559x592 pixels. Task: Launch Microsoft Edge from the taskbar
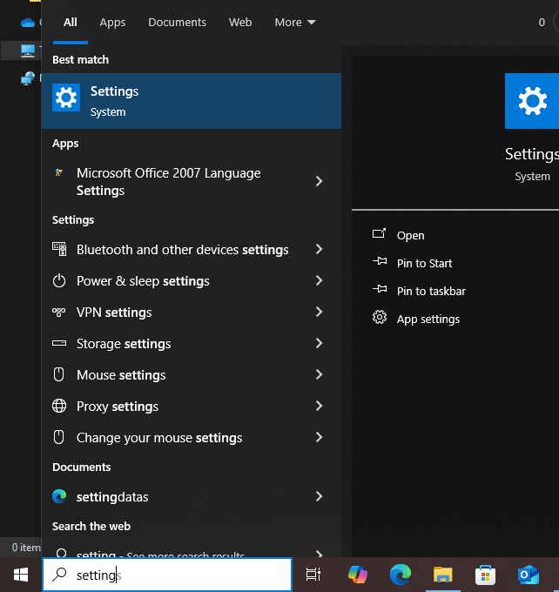tap(401, 575)
